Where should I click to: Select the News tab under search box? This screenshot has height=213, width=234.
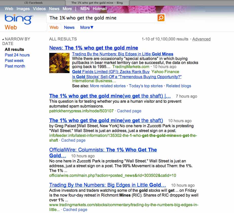coord(69,27)
